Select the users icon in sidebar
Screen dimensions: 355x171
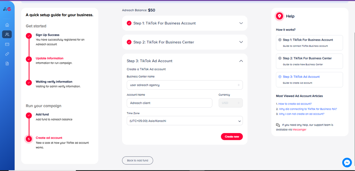tap(7, 34)
